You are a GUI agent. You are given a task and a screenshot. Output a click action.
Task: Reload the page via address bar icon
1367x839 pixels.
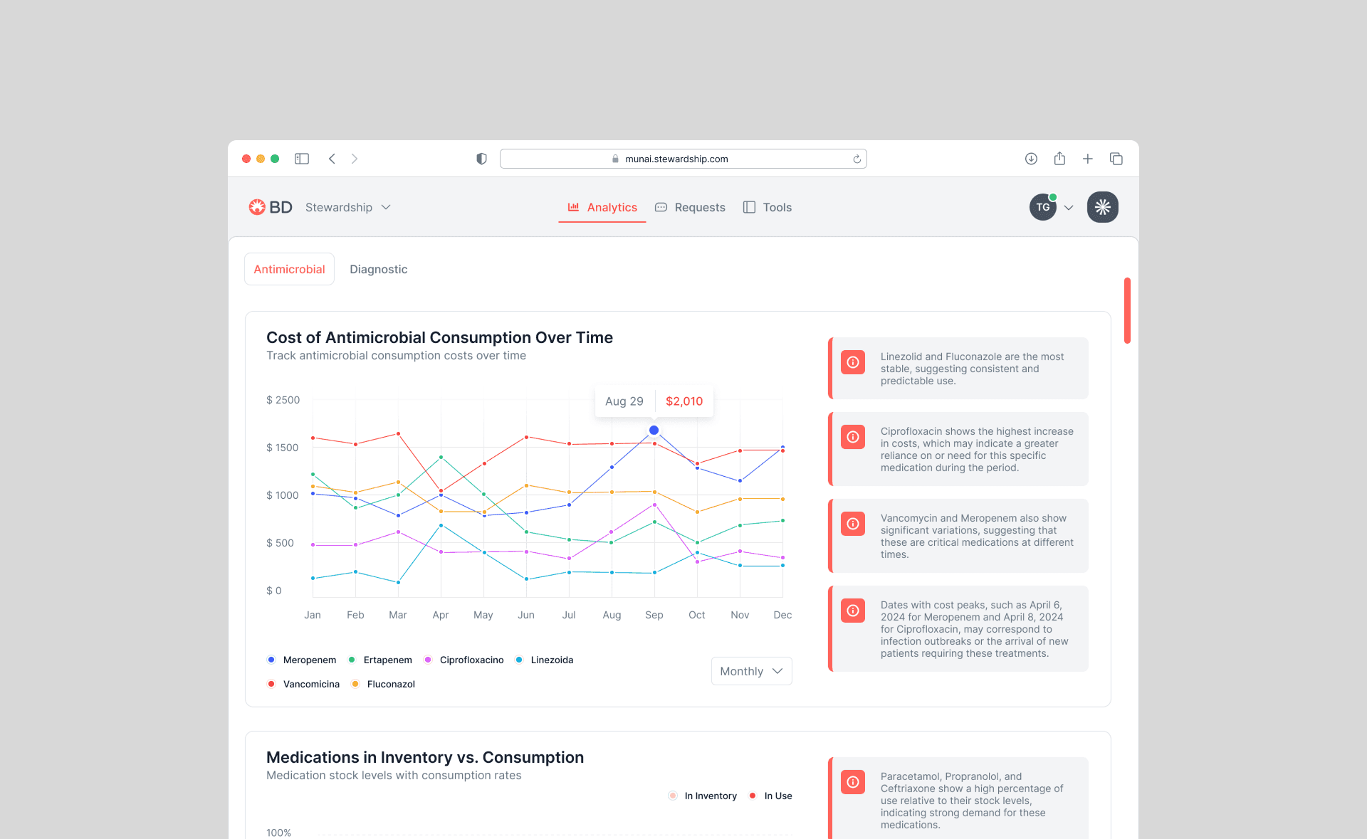click(857, 159)
